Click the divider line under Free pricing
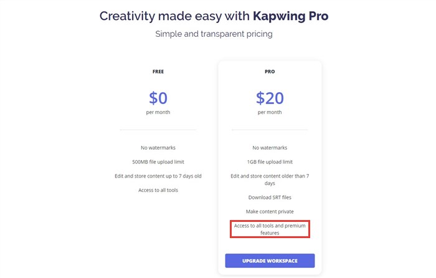Image resolution: width=436 pixels, height=278 pixels. (158, 130)
